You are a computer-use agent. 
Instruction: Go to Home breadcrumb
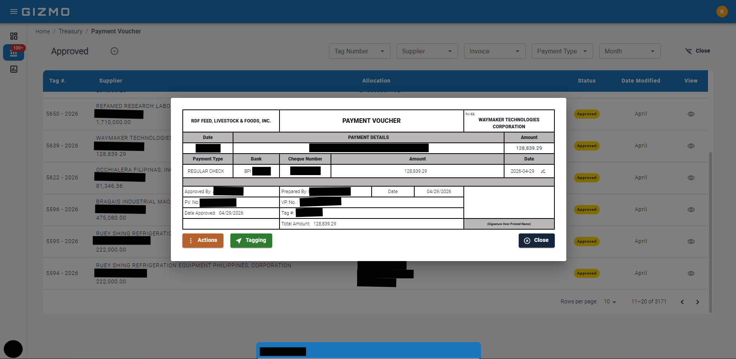pyautogui.click(x=43, y=31)
